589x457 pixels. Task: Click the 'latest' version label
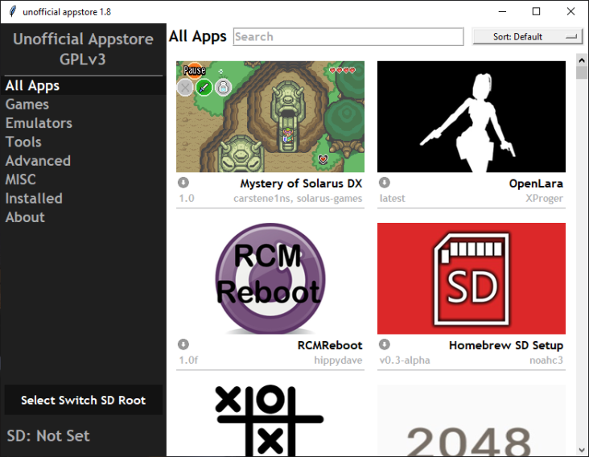(392, 198)
